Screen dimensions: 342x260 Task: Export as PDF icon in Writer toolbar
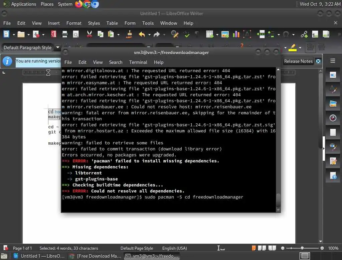[53, 34]
